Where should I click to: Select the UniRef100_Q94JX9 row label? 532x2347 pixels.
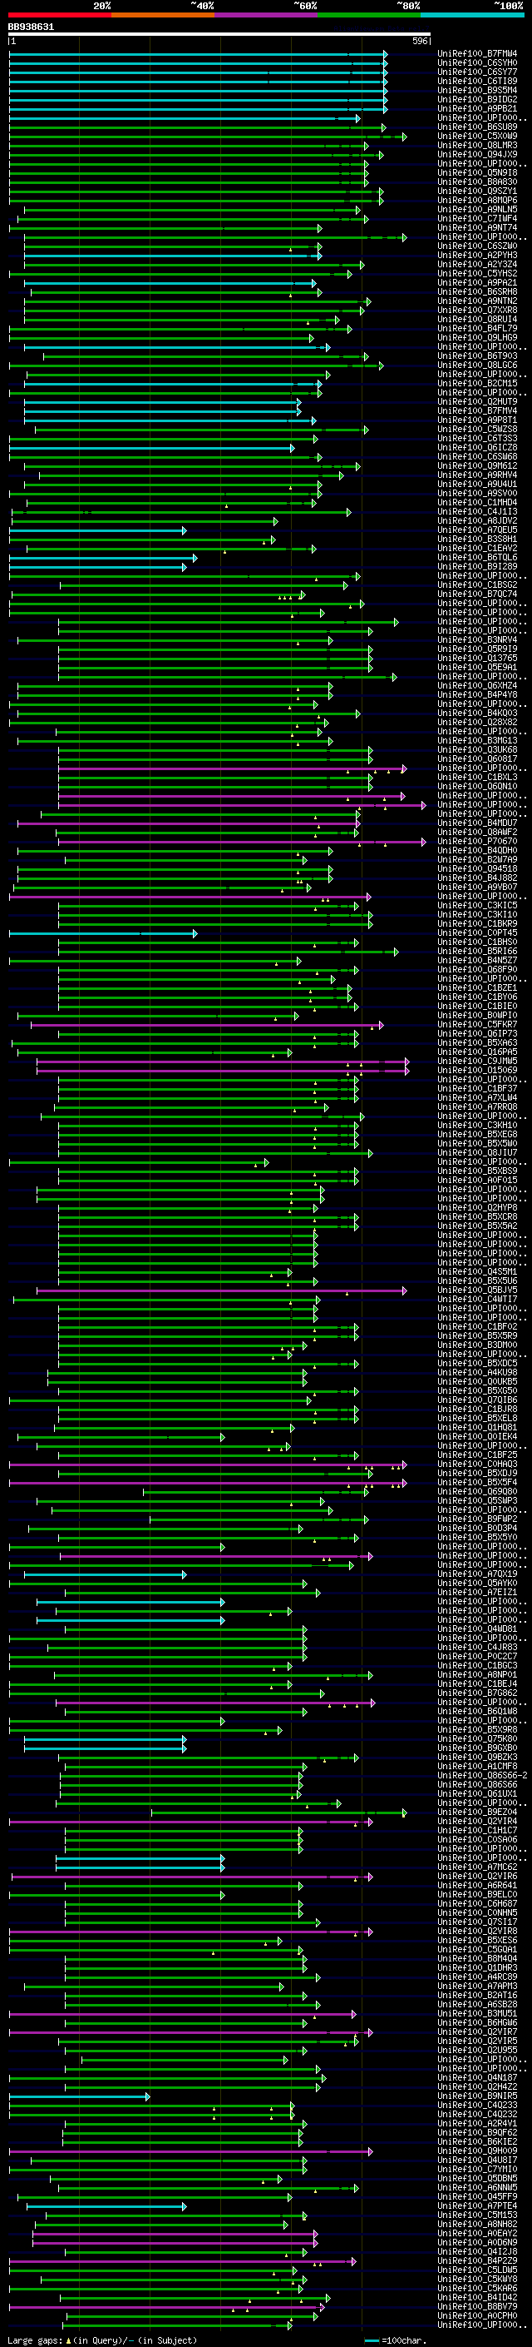pyautogui.click(x=477, y=154)
